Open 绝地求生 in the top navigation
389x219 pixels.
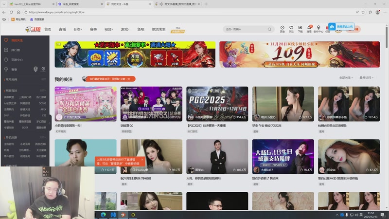(x=159, y=29)
